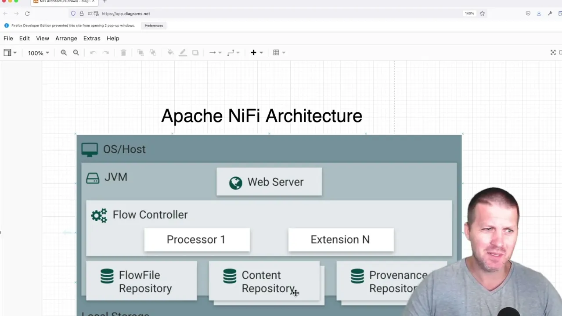Viewport: 562px width, 316px height.
Task: Click the OS/Host monitor icon
Action: click(x=90, y=150)
